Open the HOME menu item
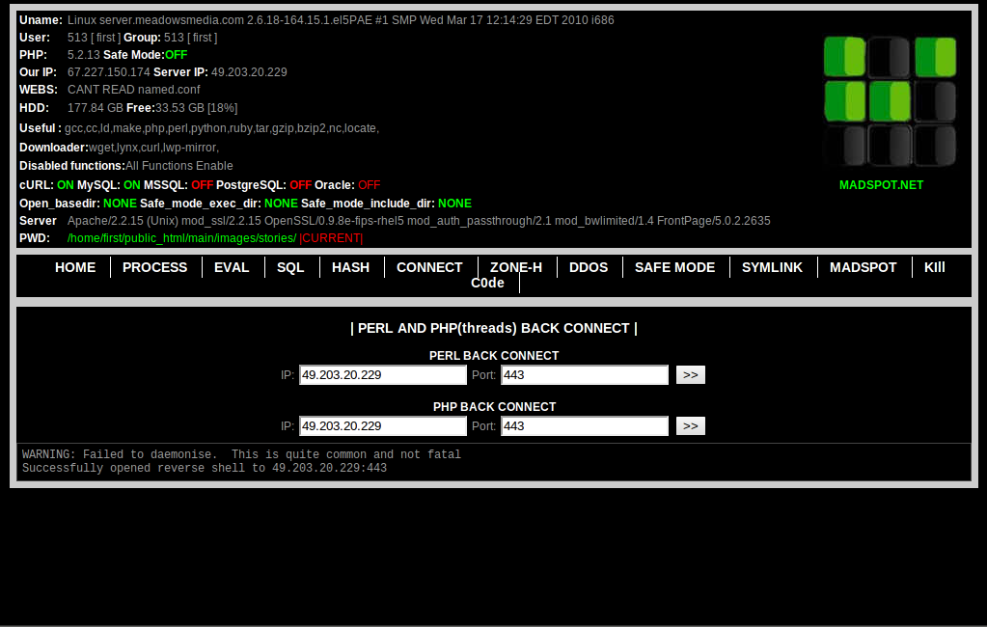The width and height of the screenshot is (987, 627). [75, 267]
